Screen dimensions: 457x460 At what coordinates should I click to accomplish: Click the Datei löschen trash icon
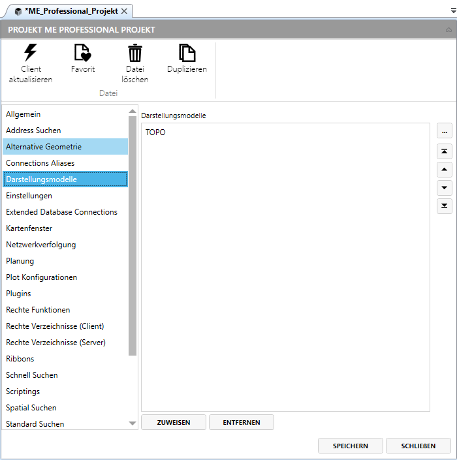tap(134, 53)
